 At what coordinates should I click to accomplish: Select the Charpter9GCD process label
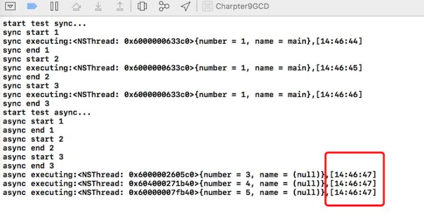[x=242, y=6]
